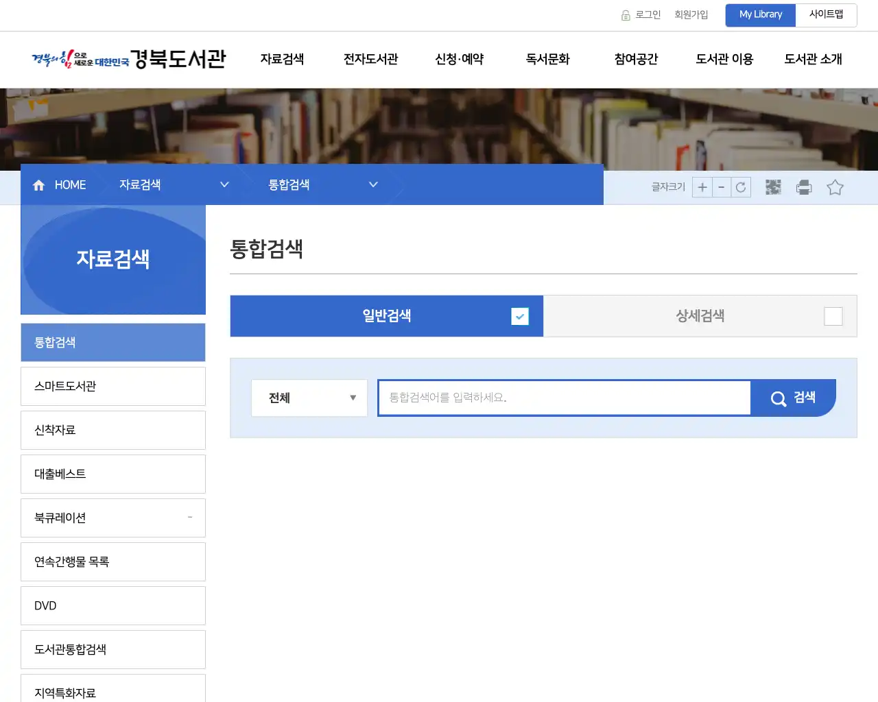Click the 회원가입 link
Viewport: 878px width, 702px height.
coord(691,14)
